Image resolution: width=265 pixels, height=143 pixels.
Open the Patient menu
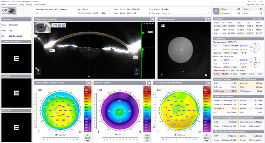4,5
